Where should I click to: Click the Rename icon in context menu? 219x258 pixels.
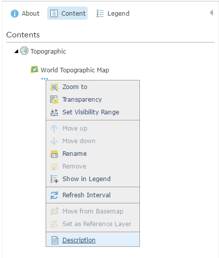tap(54, 154)
